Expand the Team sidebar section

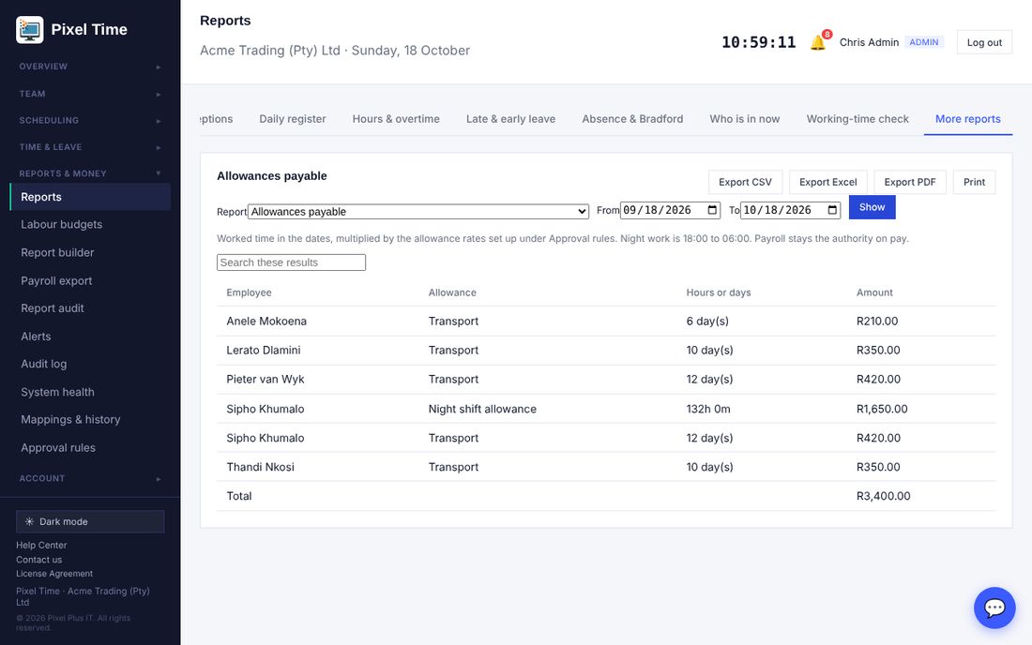point(90,94)
